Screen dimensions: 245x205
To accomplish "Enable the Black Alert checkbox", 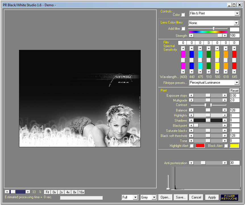I will pyautogui.click(x=226, y=146).
